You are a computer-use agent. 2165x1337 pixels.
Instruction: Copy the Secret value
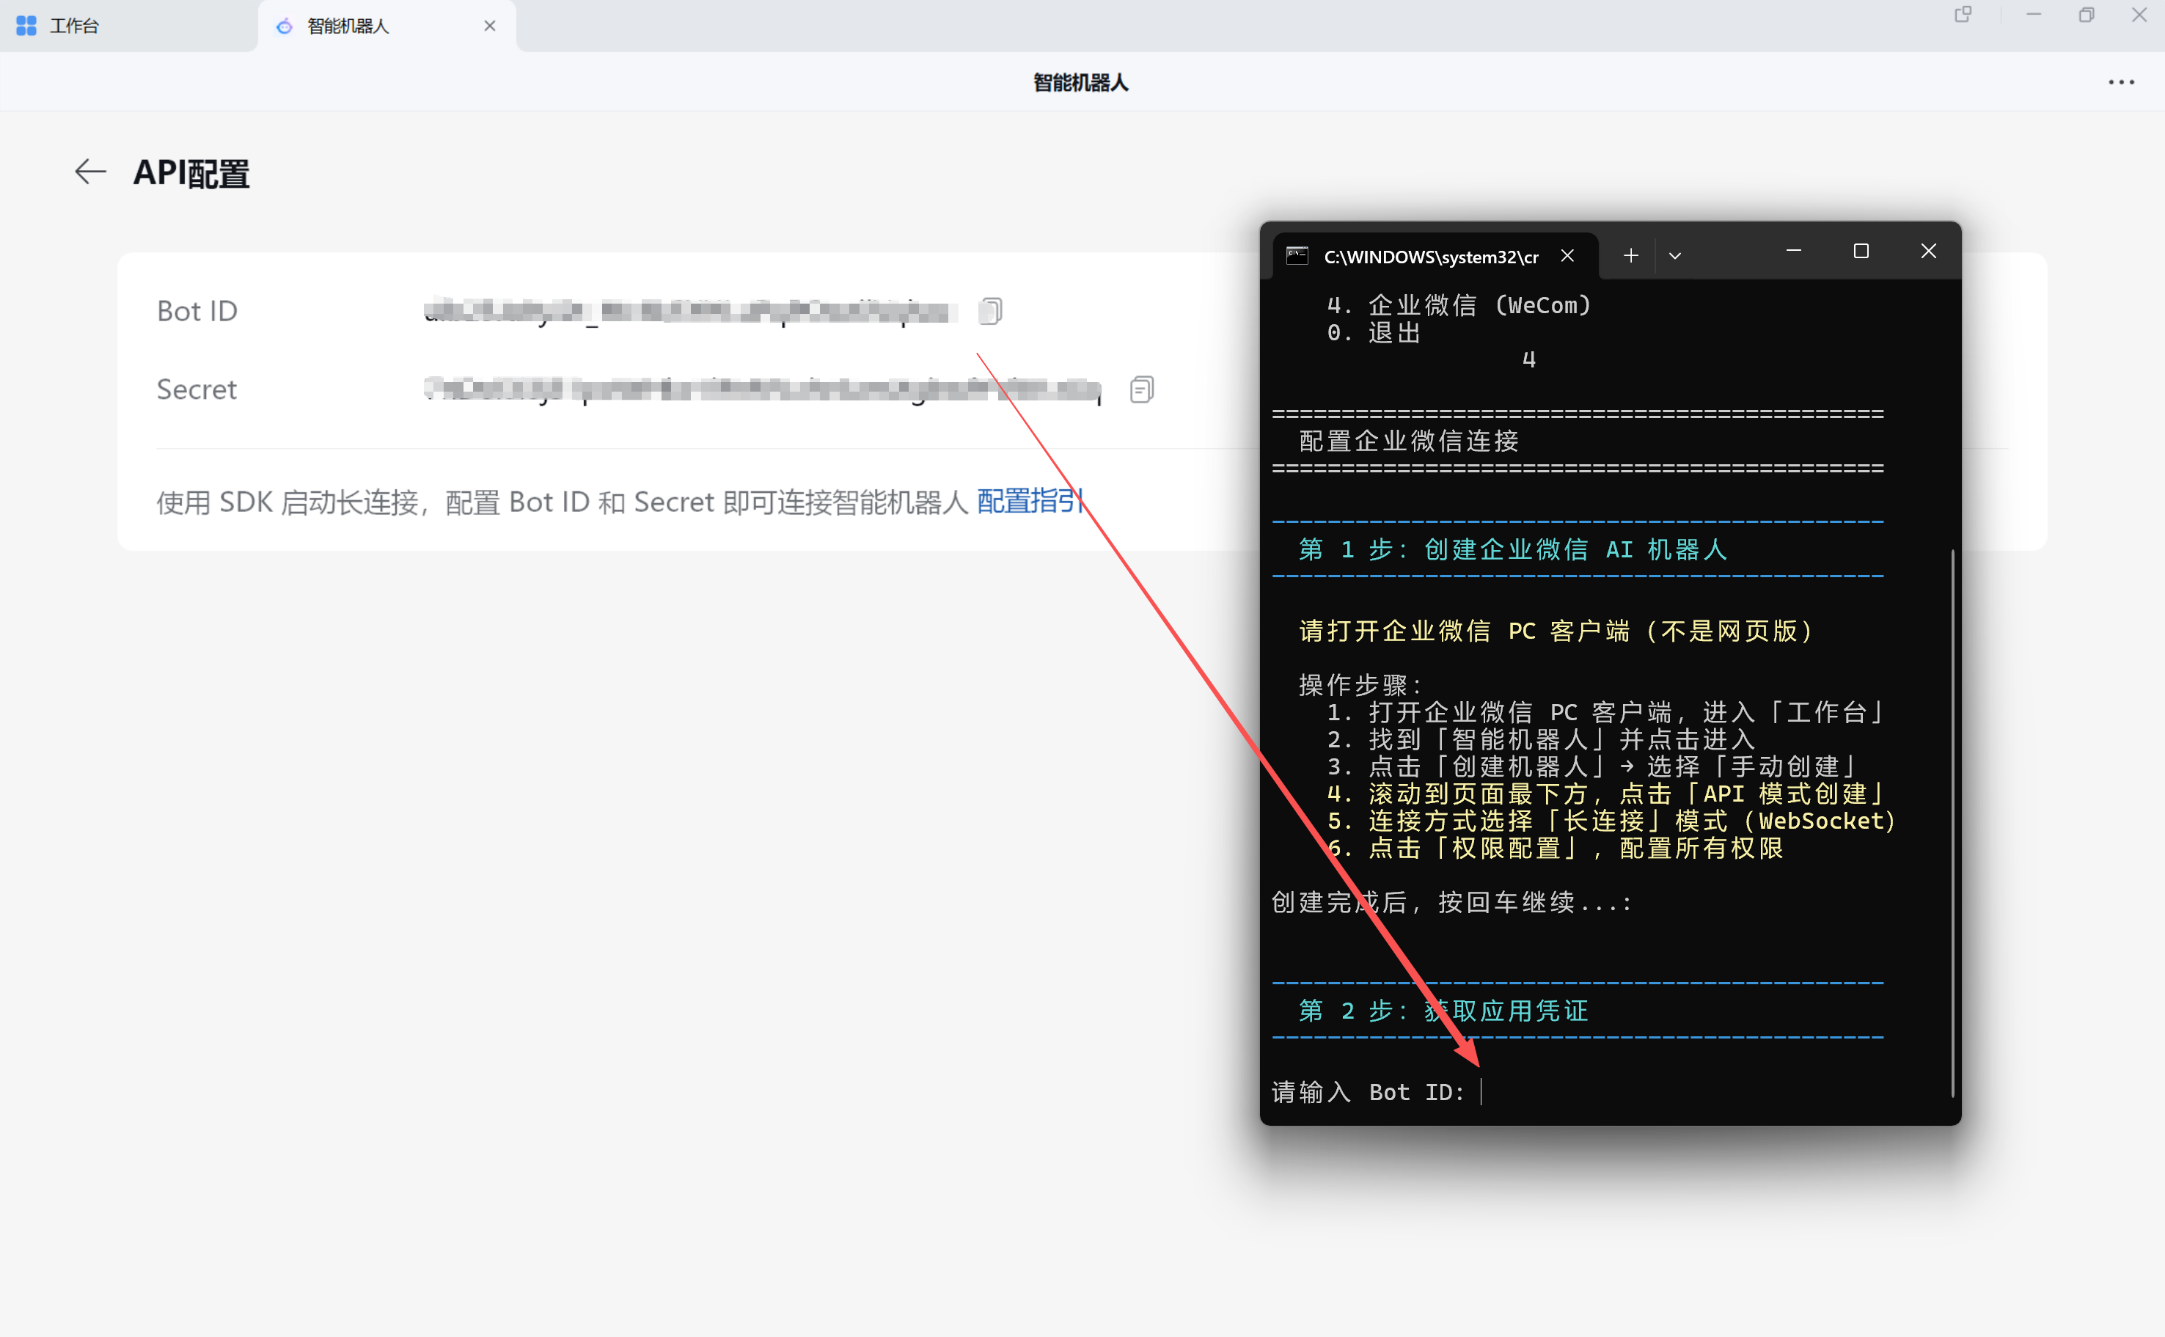1141,389
